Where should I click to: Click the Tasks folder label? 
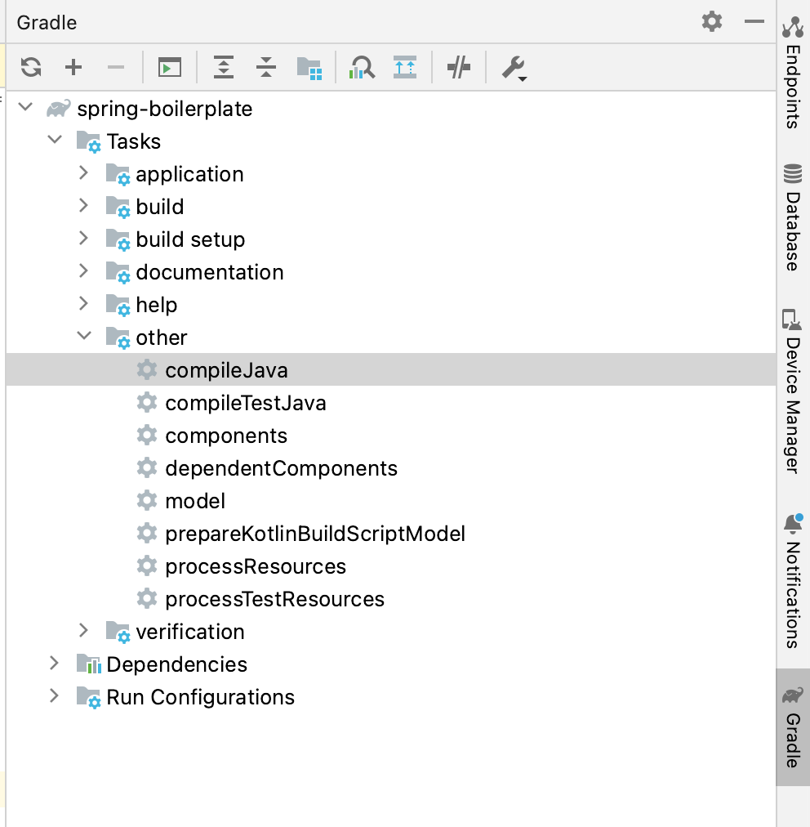(133, 141)
